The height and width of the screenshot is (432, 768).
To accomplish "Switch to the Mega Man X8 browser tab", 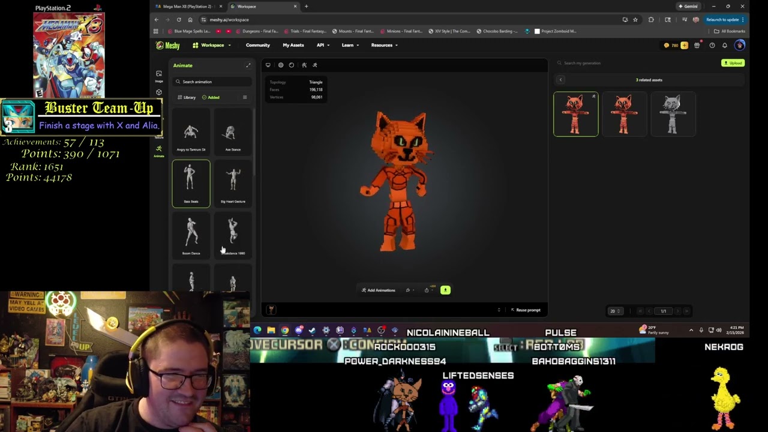I will [187, 6].
